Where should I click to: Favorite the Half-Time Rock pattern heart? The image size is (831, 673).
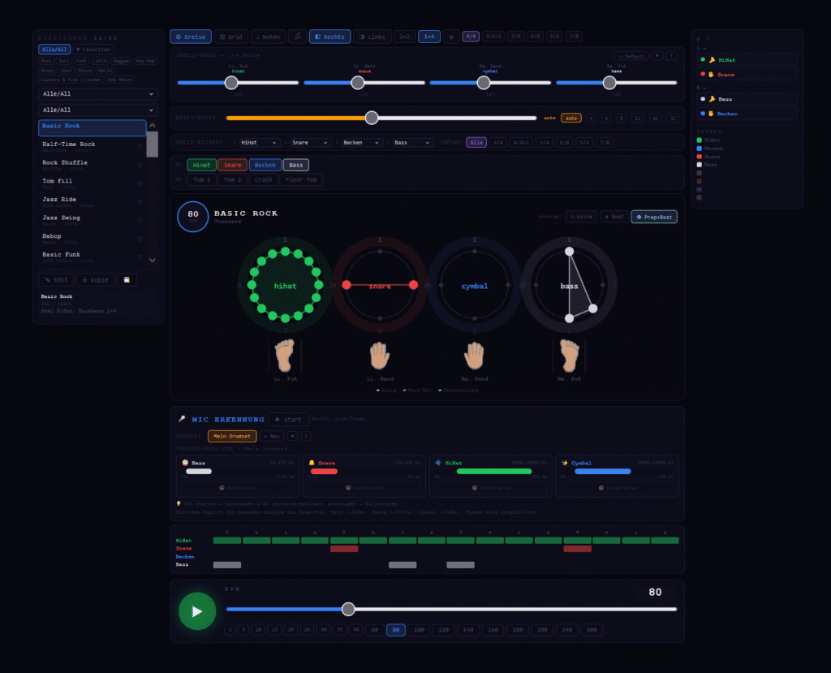[139, 147]
